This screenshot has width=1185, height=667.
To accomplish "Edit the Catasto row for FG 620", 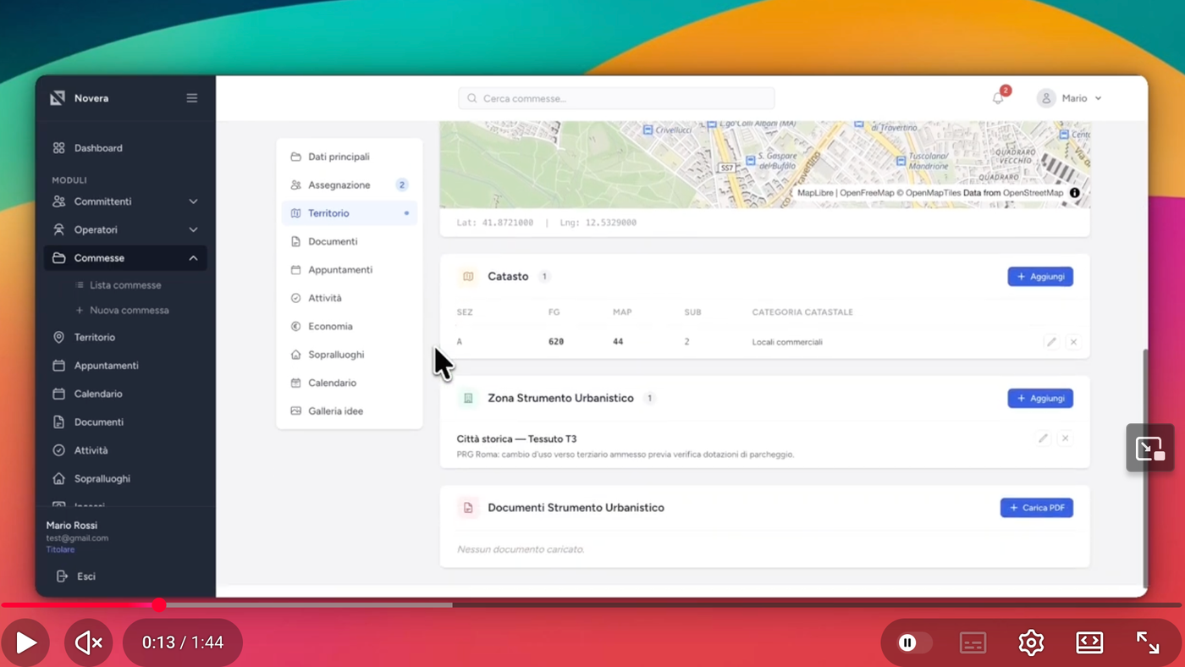I will pyautogui.click(x=1051, y=342).
